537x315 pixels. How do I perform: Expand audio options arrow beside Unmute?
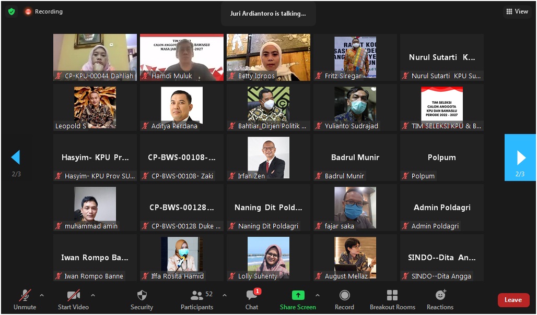pos(42,295)
